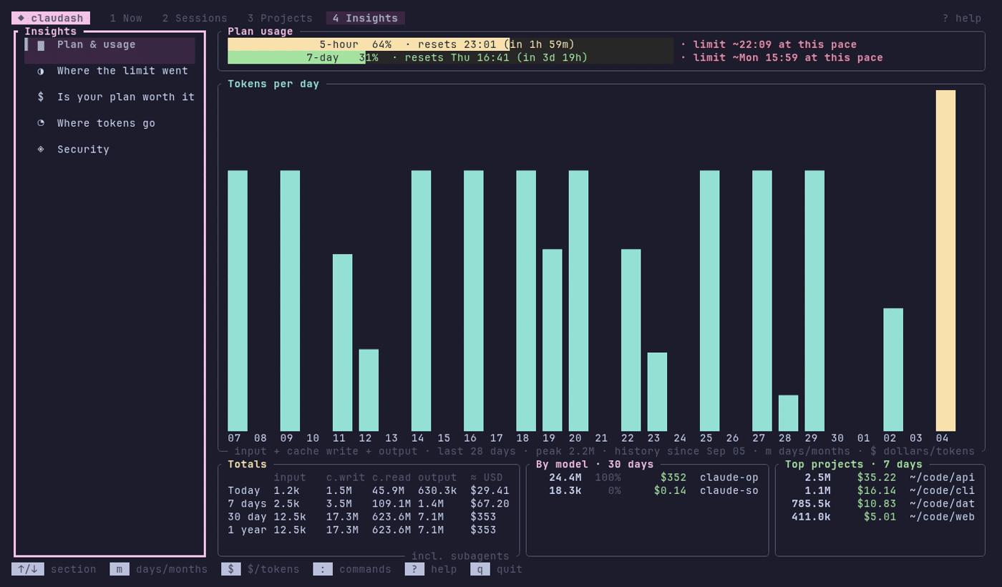The image size is (1002, 587).
Task: Click the 7 days cost $67.20
Action: pos(490,504)
